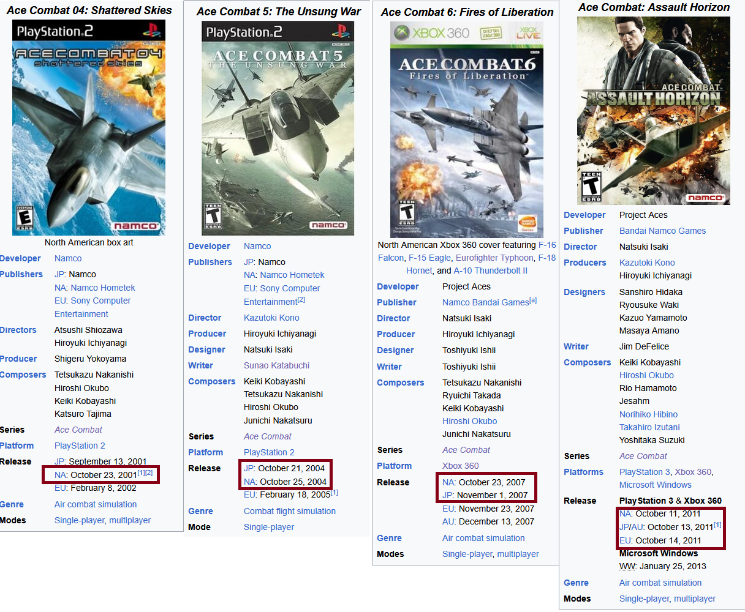Click multiplayer link in Assault Horizon infobox
The height and width of the screenshot is (612, 745).
tap(695, 599)
